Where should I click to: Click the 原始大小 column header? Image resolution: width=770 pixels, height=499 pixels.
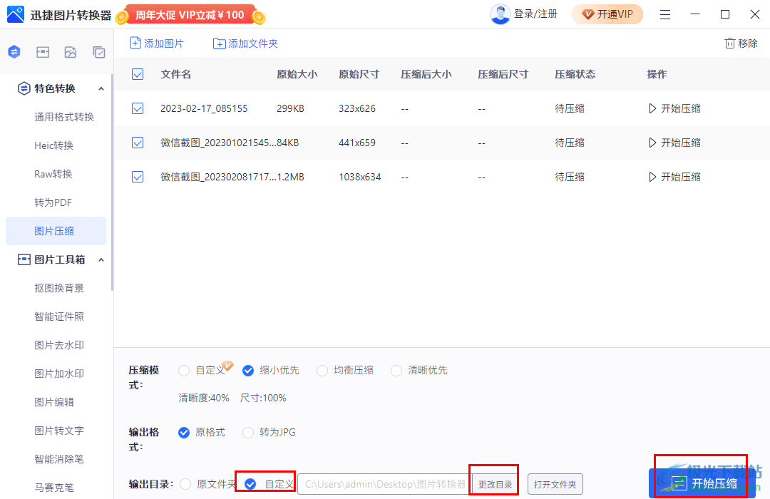pyautogui.click(x=297, y=74)
